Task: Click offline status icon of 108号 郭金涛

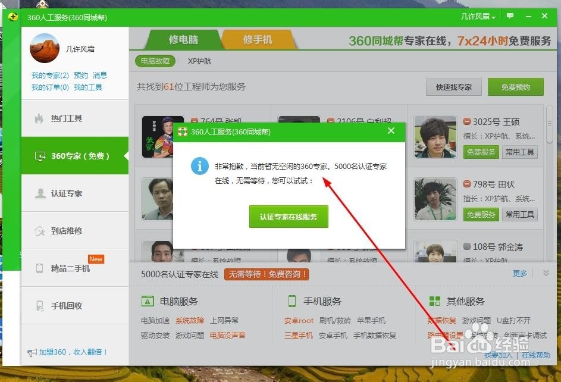Action: 467,246
